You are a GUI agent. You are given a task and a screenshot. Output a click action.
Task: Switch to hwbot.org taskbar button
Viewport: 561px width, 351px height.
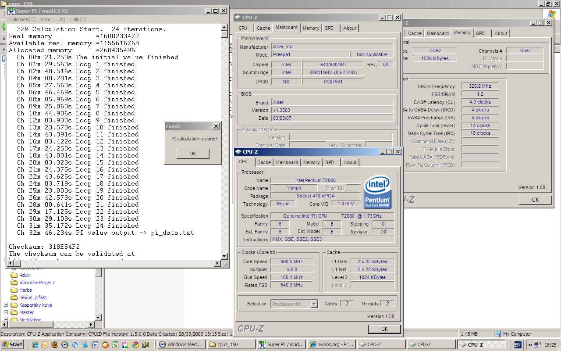coord(331,344)
